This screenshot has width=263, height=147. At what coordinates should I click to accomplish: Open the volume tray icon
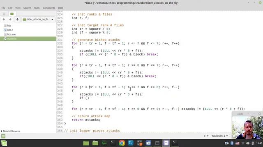coord(248,143)
